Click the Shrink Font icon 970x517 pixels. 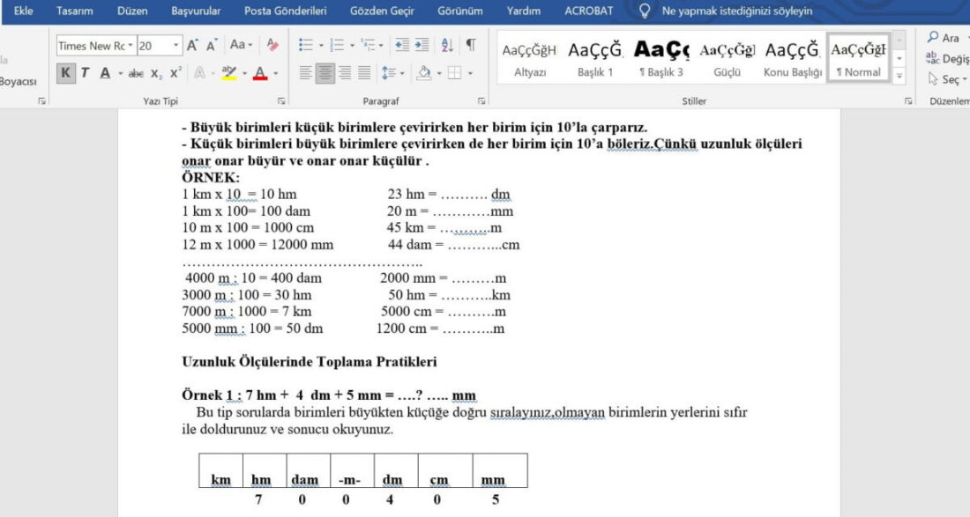coord(212,45)
